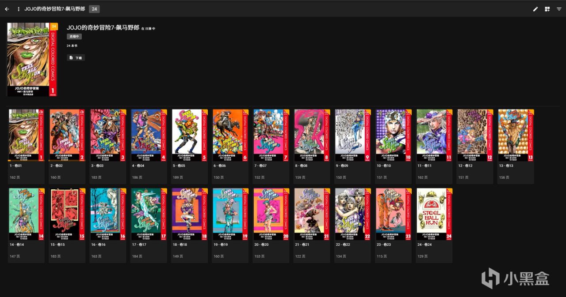Click the title text '21 - 卷21'
The height and width of the screenshot is (297, 566).
302,244
